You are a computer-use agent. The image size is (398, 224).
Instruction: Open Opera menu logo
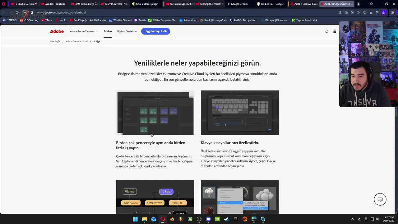[3, 4]
